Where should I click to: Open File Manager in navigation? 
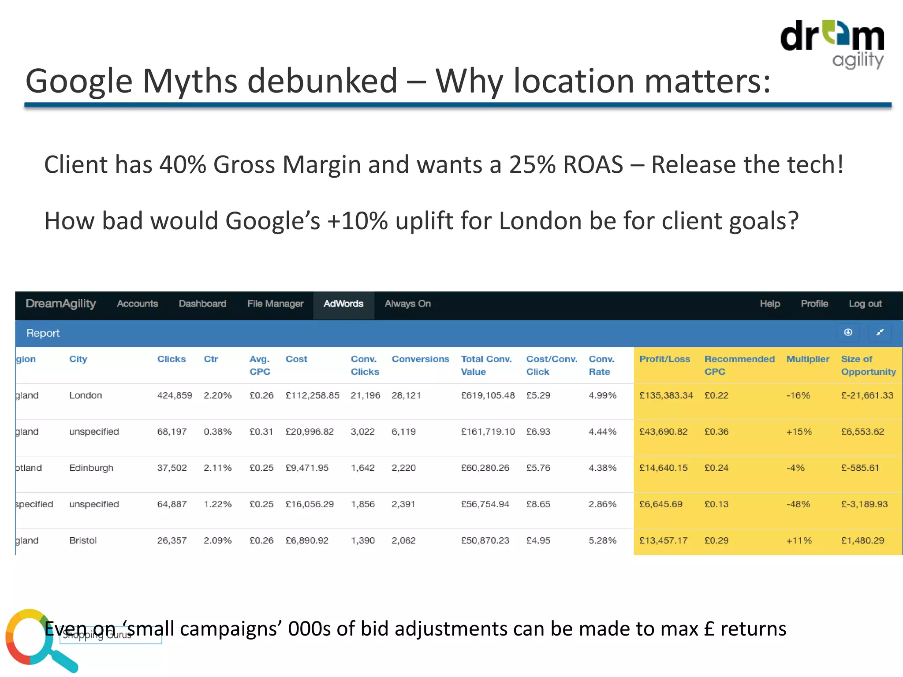tap(275, 304)
